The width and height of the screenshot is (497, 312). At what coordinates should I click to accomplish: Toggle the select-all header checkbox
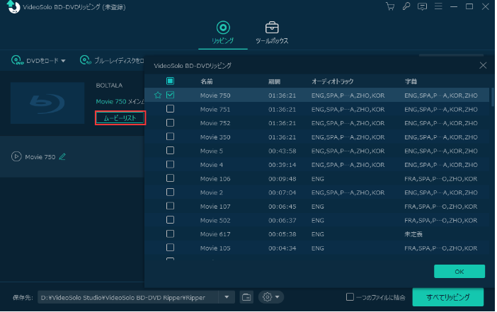[x=170, y=81]
